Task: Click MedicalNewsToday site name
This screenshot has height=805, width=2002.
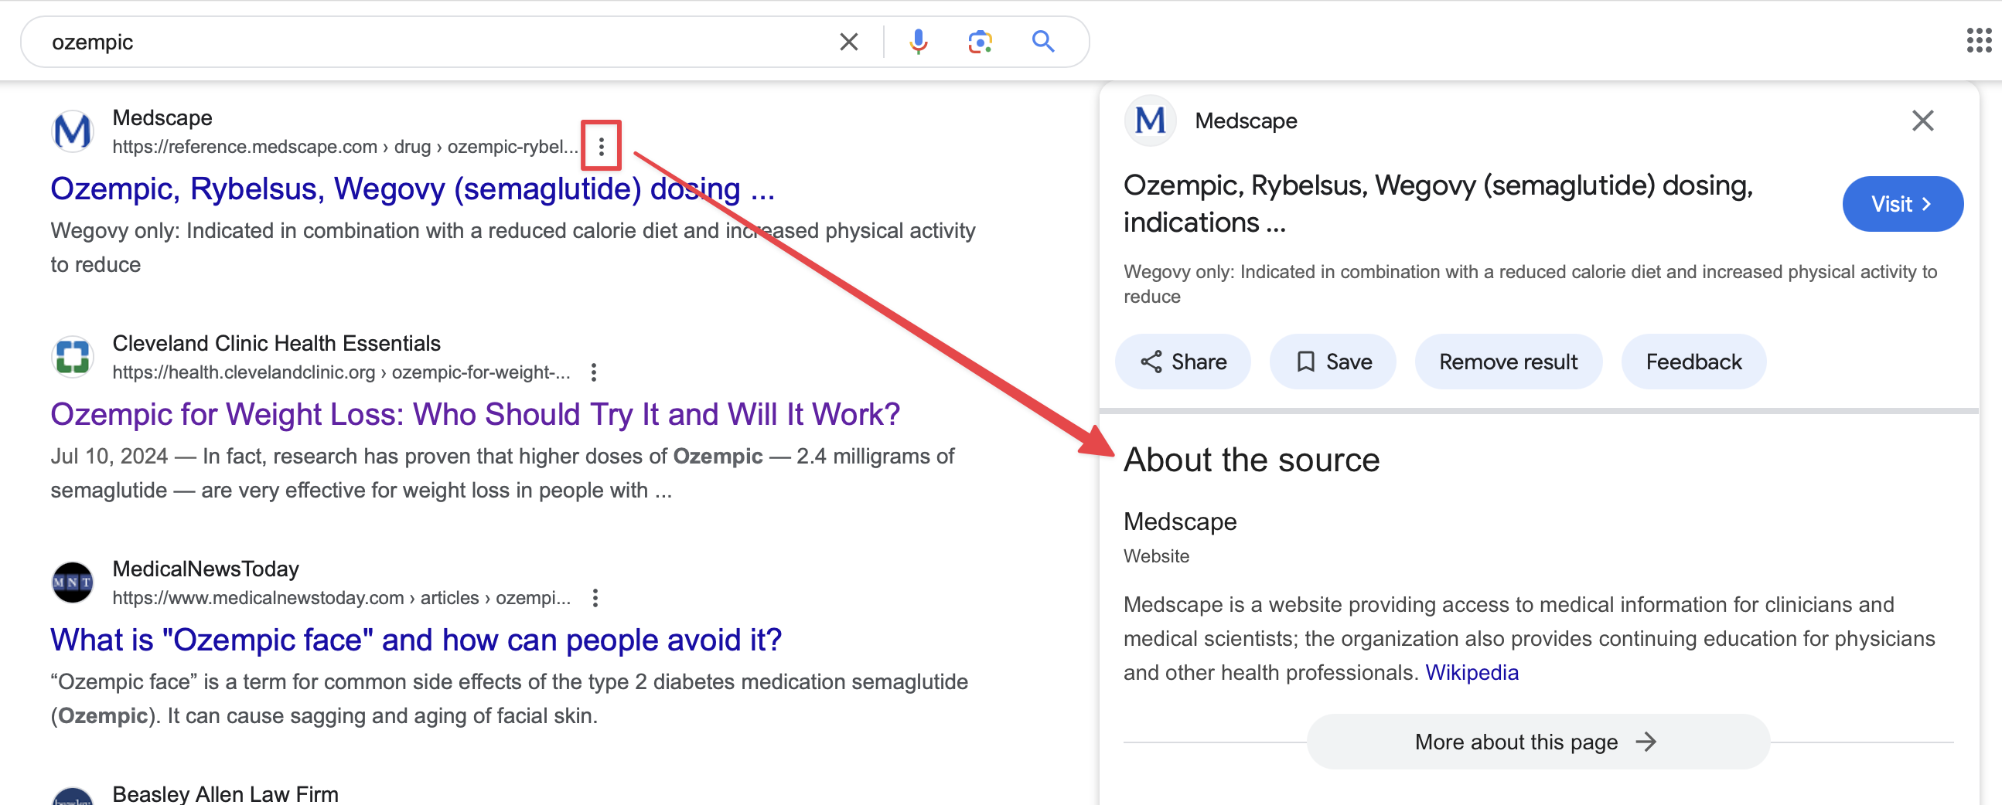Action: 206,569
